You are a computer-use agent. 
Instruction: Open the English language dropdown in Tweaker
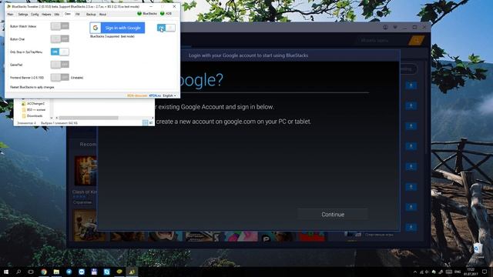click(169, 95)
